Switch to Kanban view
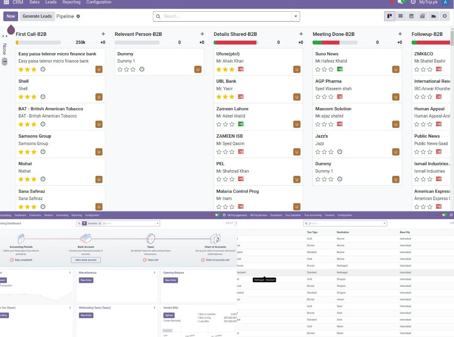The width and height of the screenshot is (454, 337). 390,16
